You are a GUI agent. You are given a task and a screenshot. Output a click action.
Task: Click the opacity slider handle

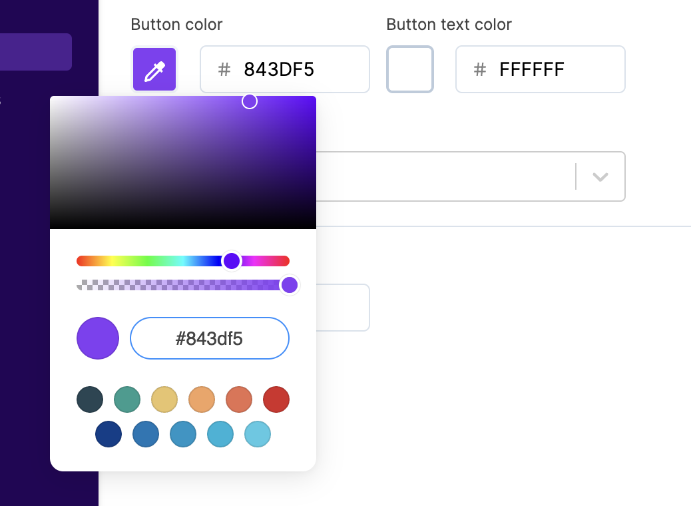289,285
